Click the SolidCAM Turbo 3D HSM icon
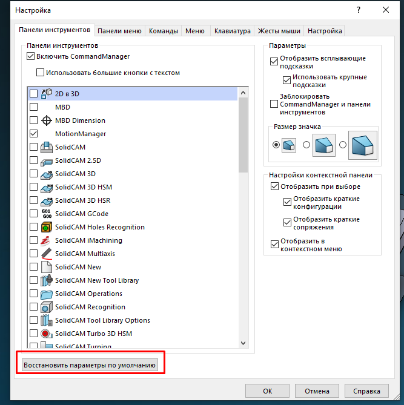This screenshot has height=405, width=404. point(47,334)
